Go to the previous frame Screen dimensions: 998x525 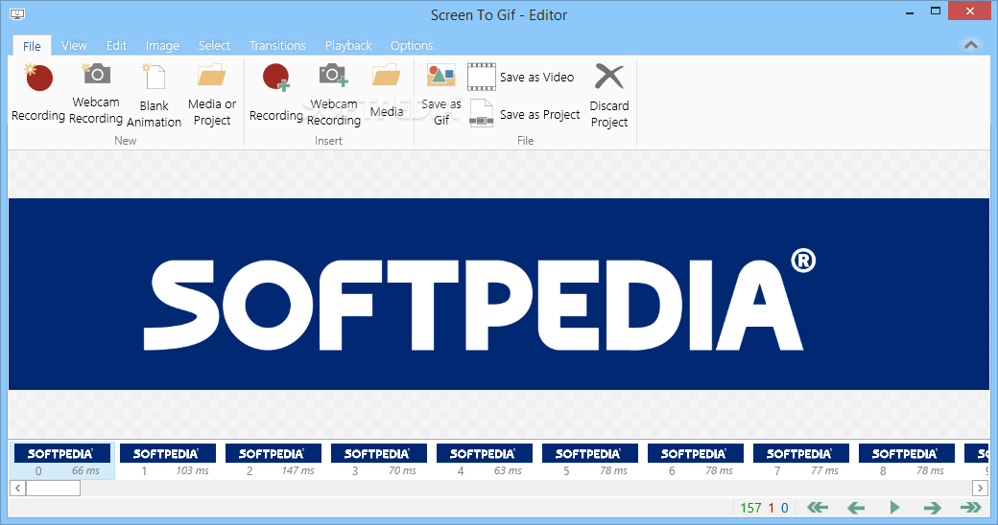[856, 507]
